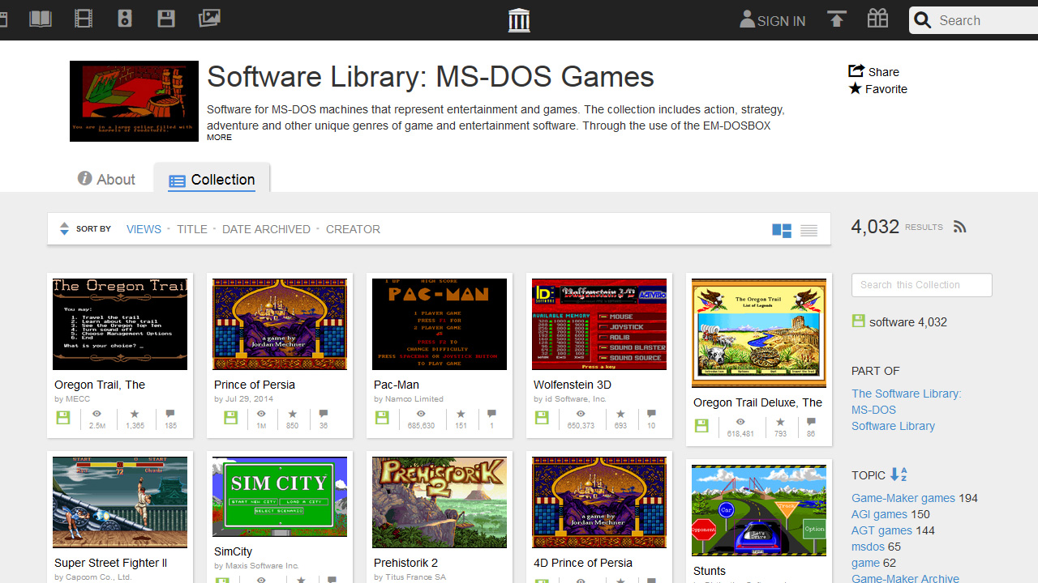Filter by AGT games topic

(x=881, y=530)
